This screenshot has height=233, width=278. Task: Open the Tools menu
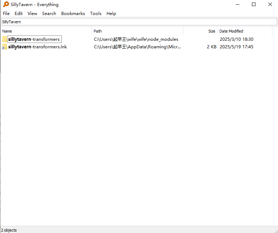click(x=96, y=14)
